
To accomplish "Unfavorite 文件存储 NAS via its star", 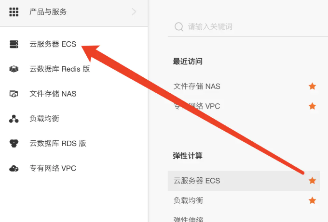I will tap(312, 86).
